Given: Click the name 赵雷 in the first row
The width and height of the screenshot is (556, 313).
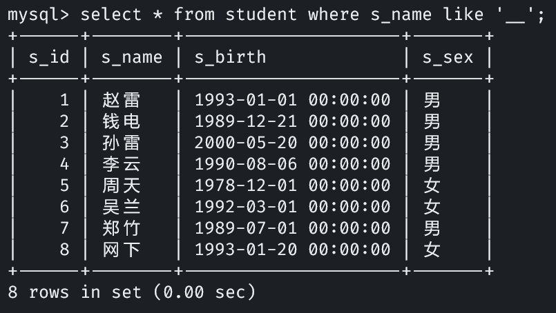Looking at the screenshot, I should 121,101.
